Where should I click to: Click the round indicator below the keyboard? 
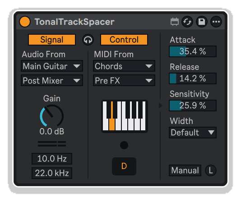124,145
